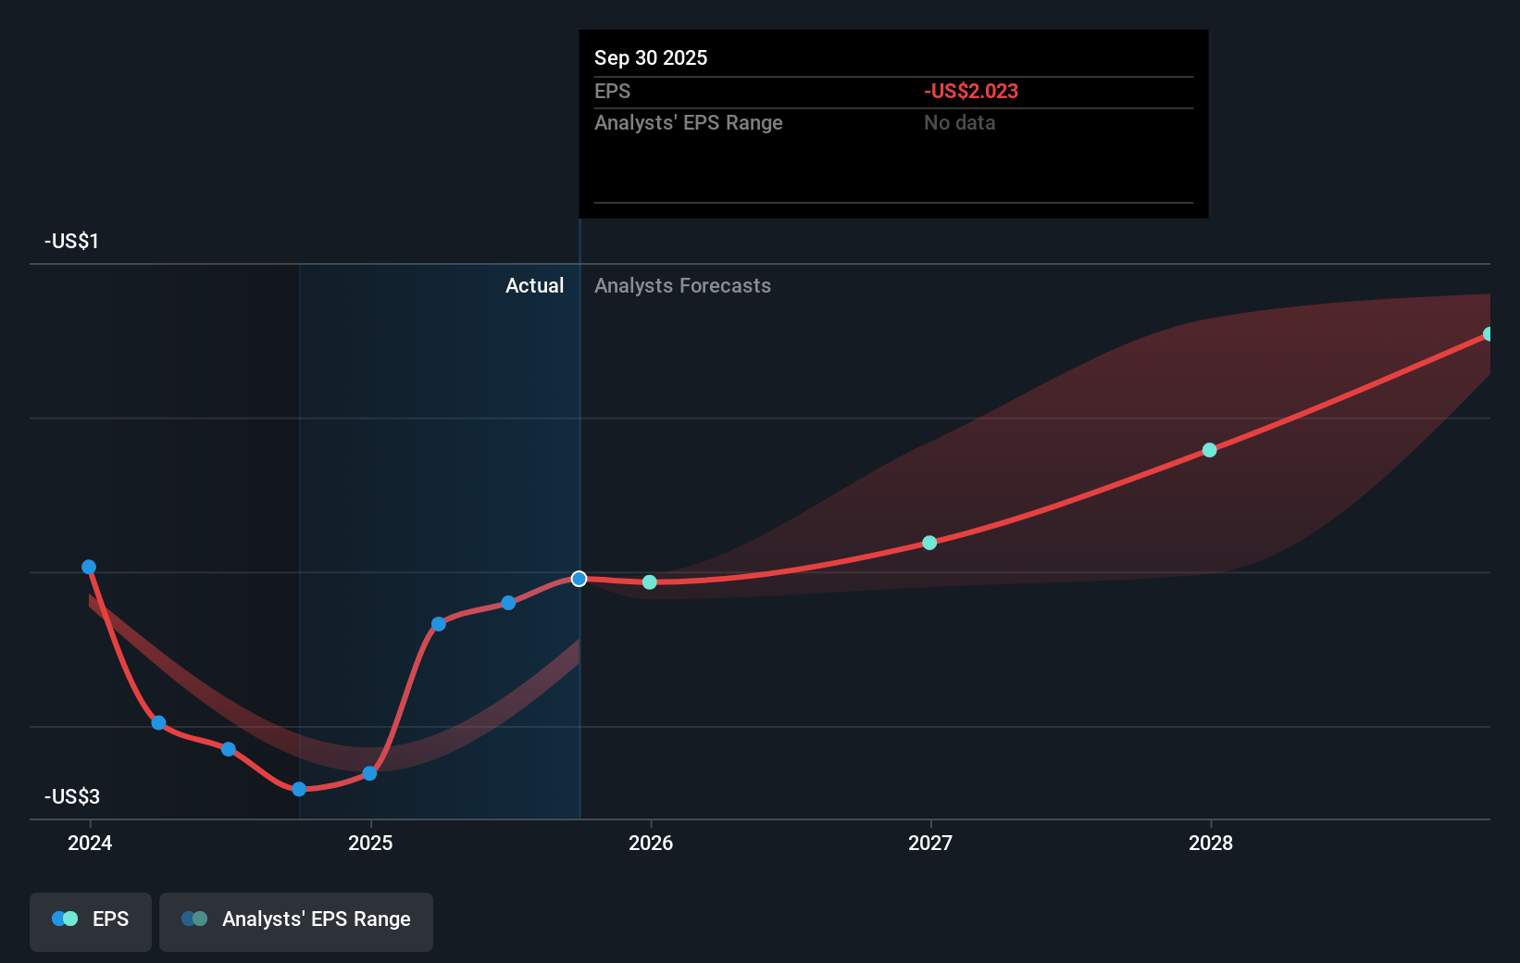Screen dimensions: 1520x963
Task: Select the teal forecast point at 2026
Action: click(650, 582)
